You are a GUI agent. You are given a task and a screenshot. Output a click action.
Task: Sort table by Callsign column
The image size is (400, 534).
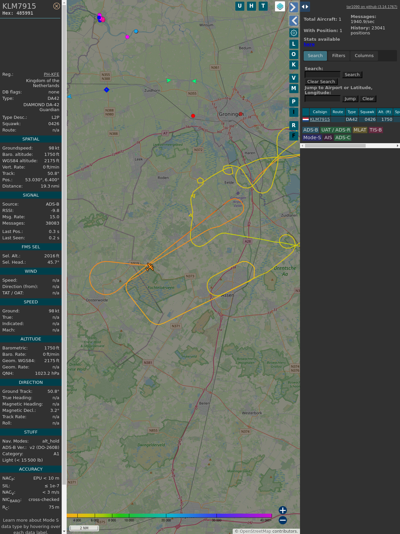pos(320,112)
